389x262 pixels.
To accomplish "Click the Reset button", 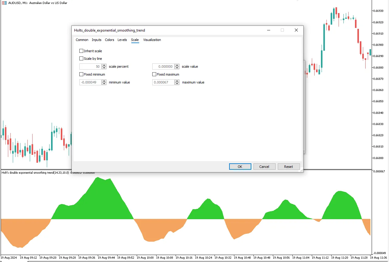I will click(x=288, y=166).
